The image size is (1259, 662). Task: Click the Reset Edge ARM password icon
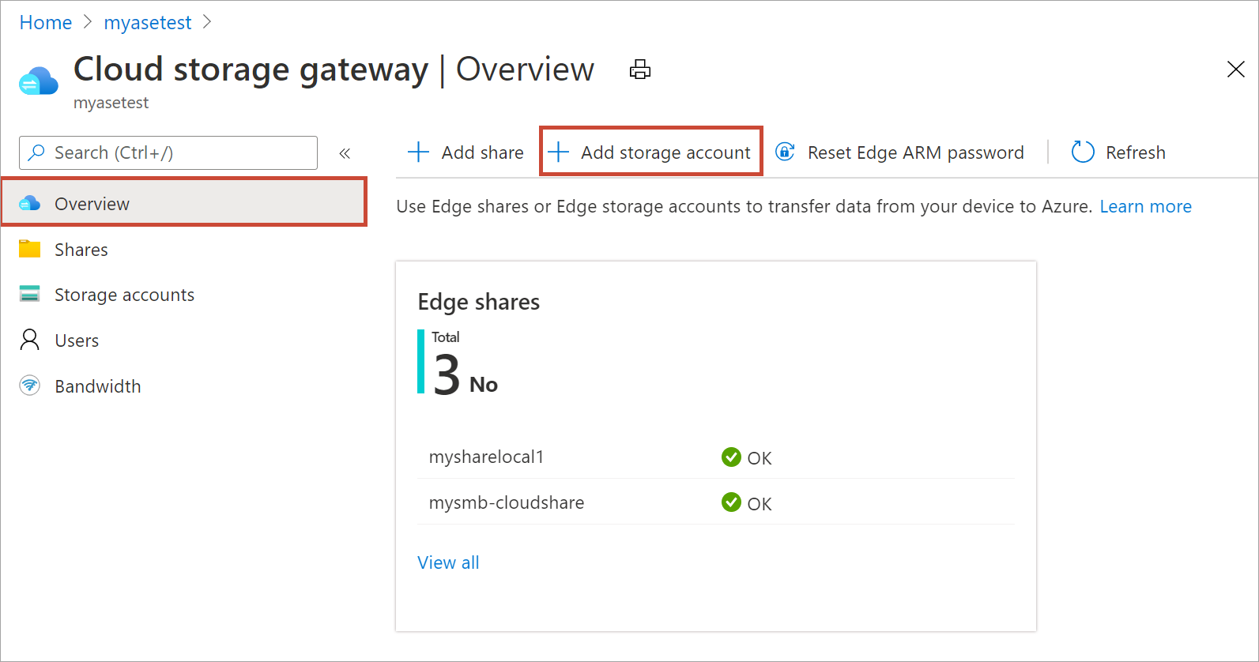pos(785,152)
